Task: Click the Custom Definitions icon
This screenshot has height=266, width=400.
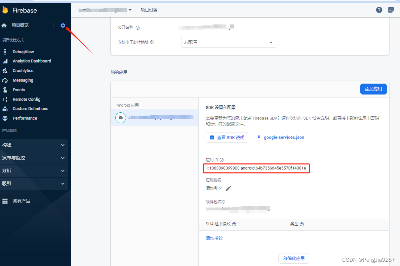Action: [x=5, y=109]
